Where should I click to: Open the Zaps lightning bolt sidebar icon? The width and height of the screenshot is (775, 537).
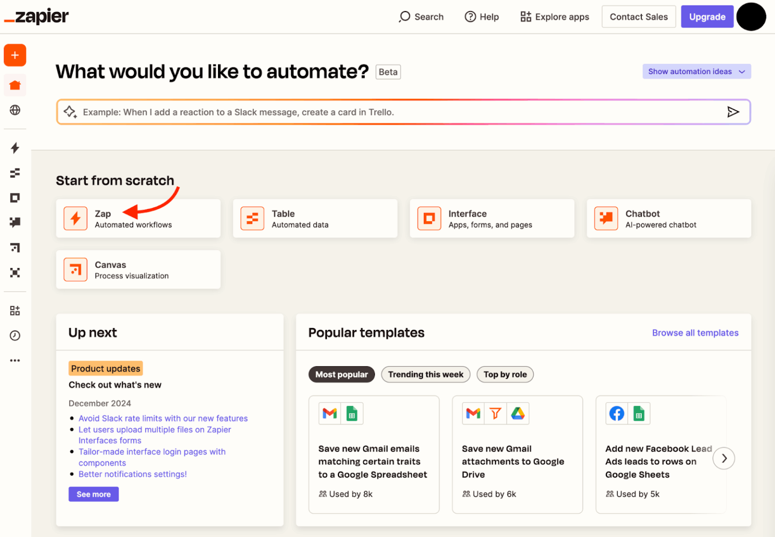pyautogui.click(x=15, y=148)
